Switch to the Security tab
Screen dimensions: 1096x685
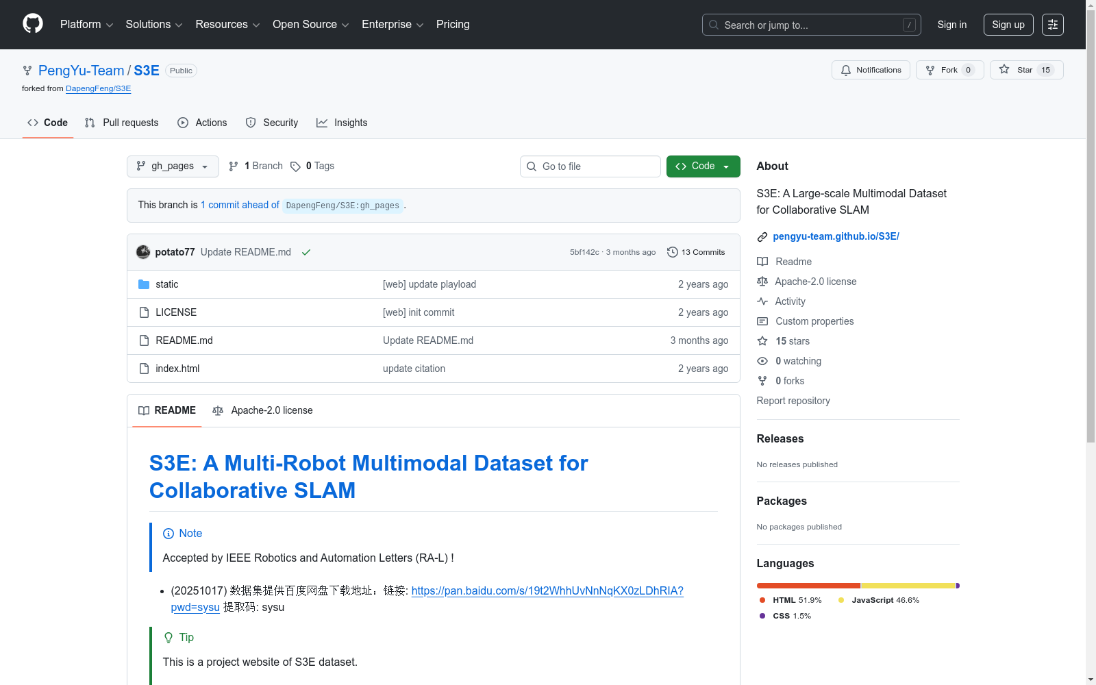pos(272,123)
